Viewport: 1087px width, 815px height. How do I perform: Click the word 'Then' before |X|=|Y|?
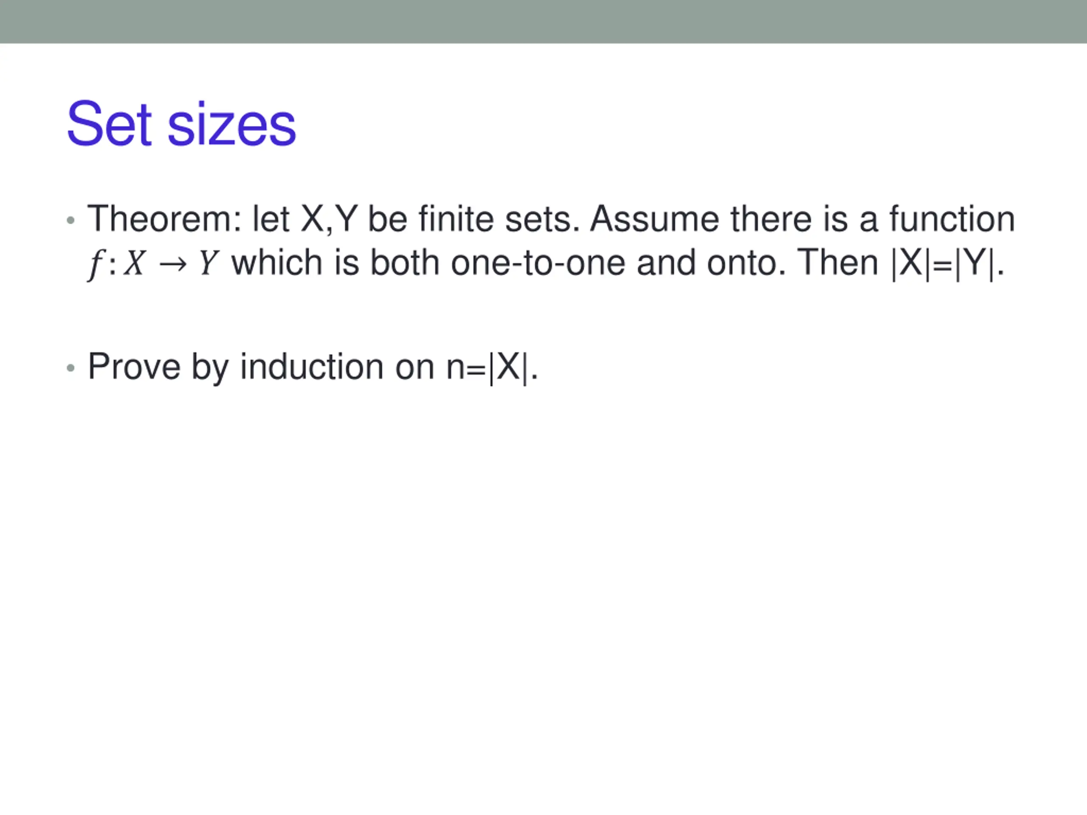click(x=837, y=263)
